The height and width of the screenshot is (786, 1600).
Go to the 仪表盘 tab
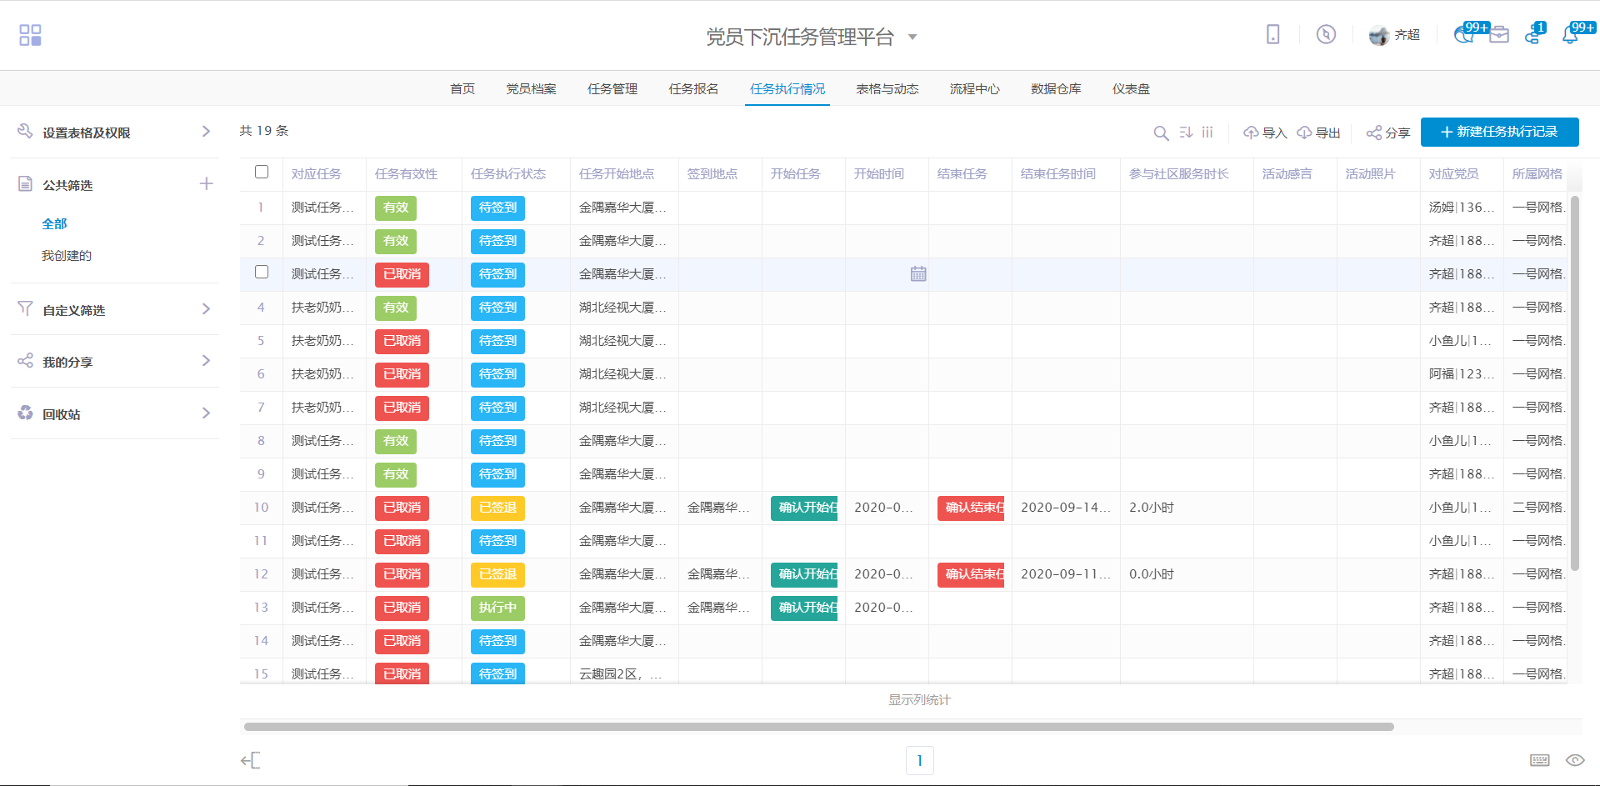click(1130, 89)
